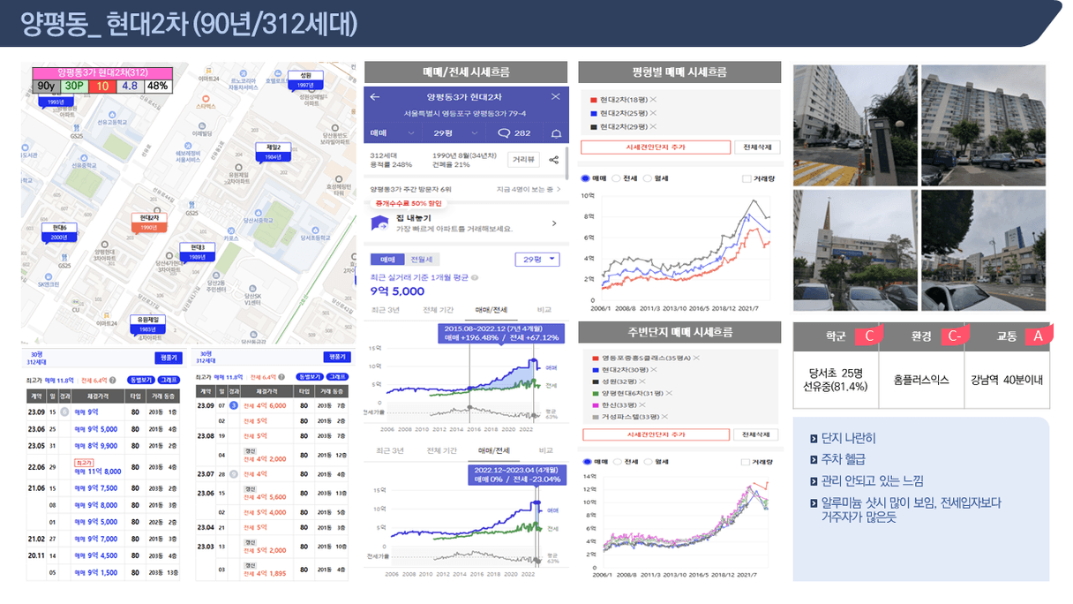
Task: Select 매매 radio in 평형별 매매 시세흐름
Action: coord(586,177)
